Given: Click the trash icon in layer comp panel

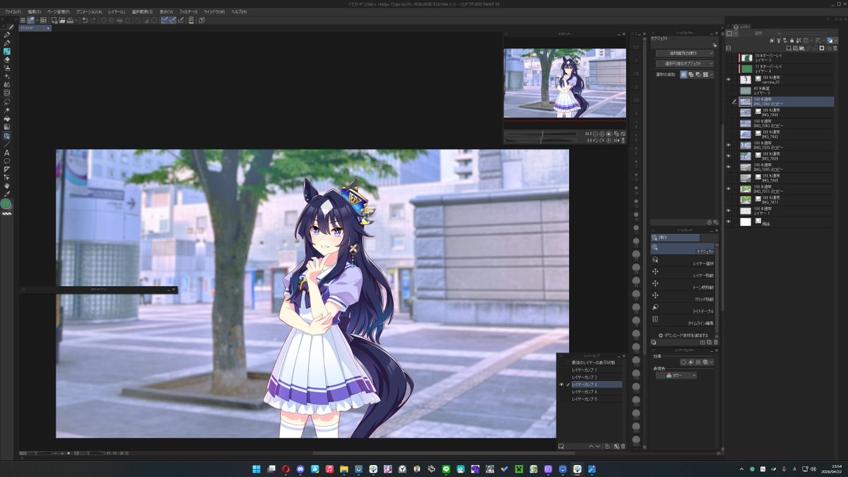Looking at the screenshot, I should pos(623,446).
